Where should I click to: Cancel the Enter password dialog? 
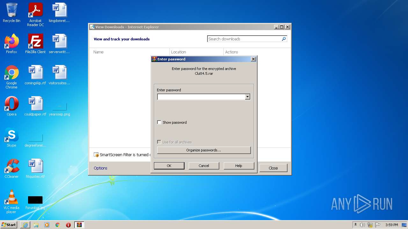[x=204, y=166]
